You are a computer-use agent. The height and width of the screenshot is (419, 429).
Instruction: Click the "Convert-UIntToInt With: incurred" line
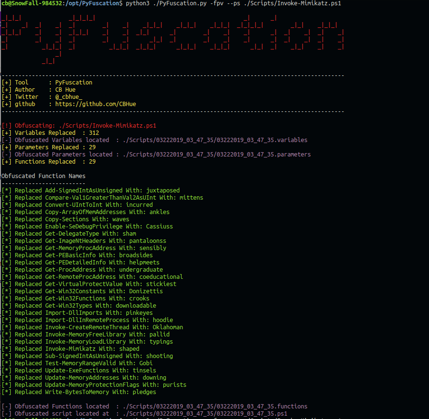[77, 205]
